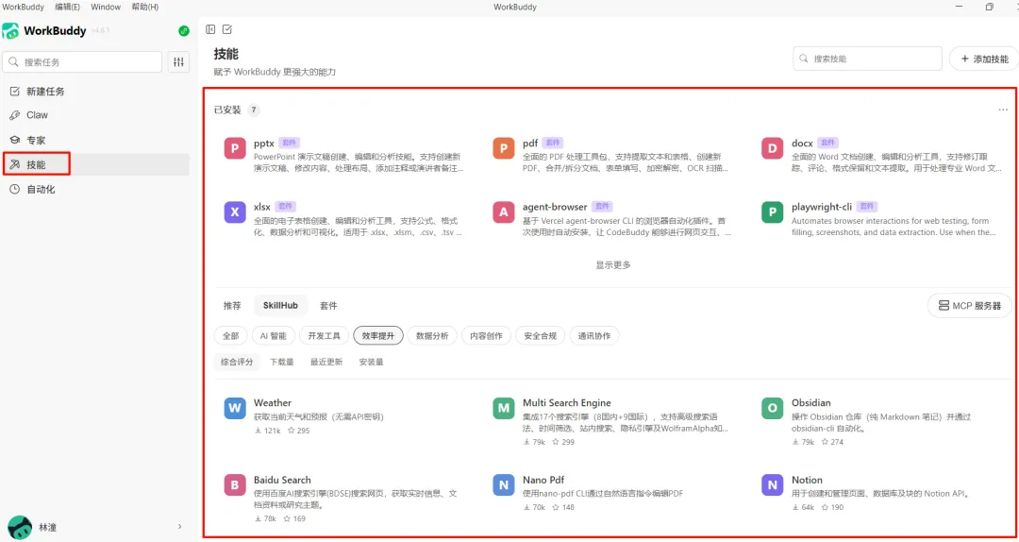This screenshot has width=1019, height=542.
Task: Select the 全部 category filter
Action: (x=231, y=336)
